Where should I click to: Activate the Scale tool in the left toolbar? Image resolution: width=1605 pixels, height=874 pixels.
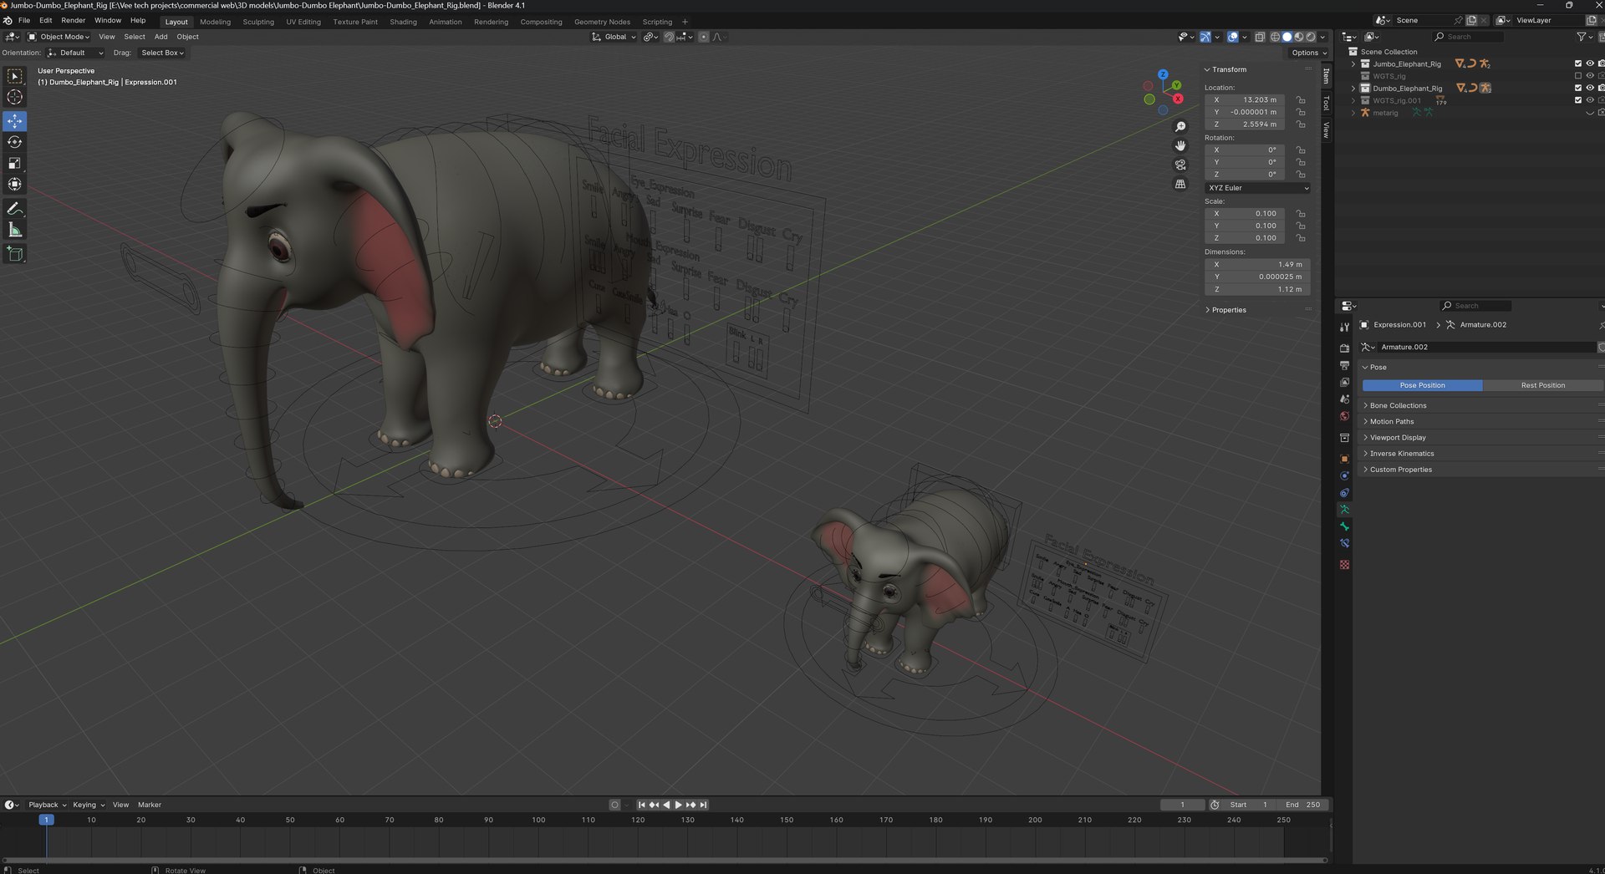15,164
